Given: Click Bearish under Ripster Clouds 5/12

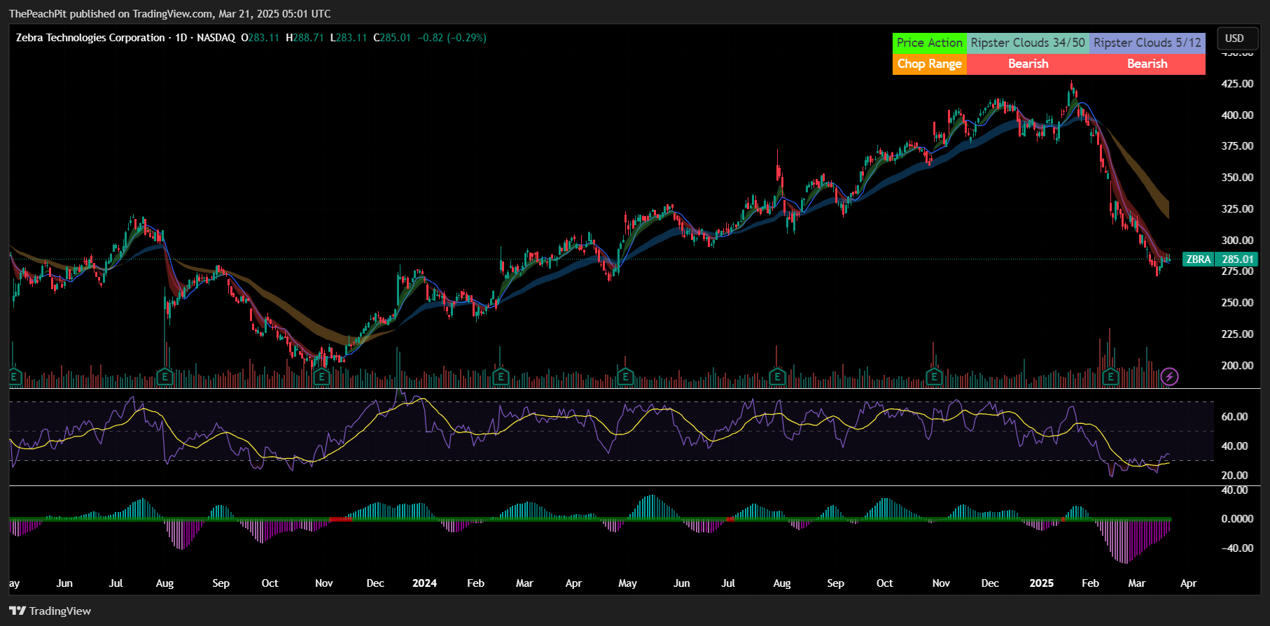Looking at the screenshot, I should 1147,64.
